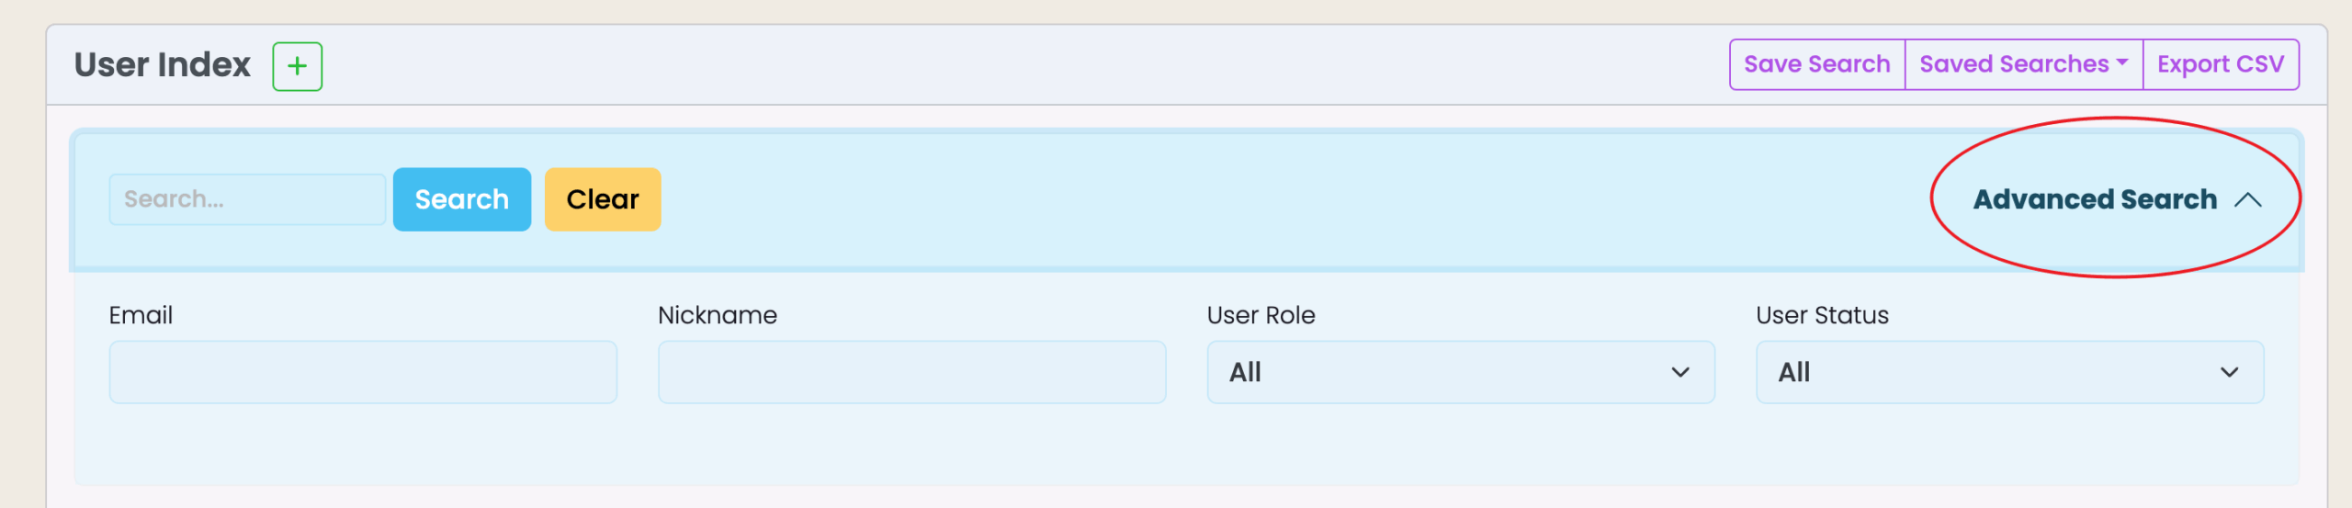
Task: Click the User Status field label
Action: click(1821, 315)
